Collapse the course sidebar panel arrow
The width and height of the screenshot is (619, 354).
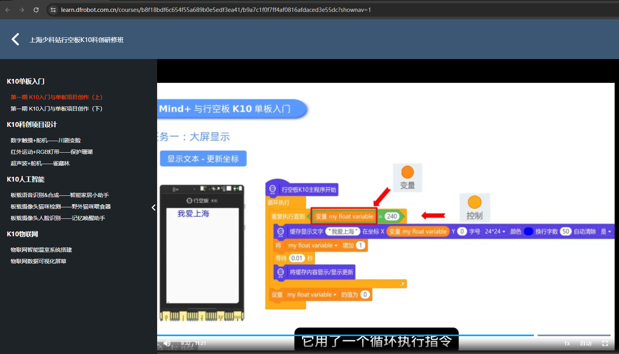pos(154,207)
